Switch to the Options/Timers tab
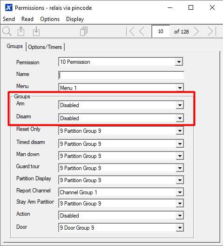This screenshot has height=246, width=223. tap(45, 47)
